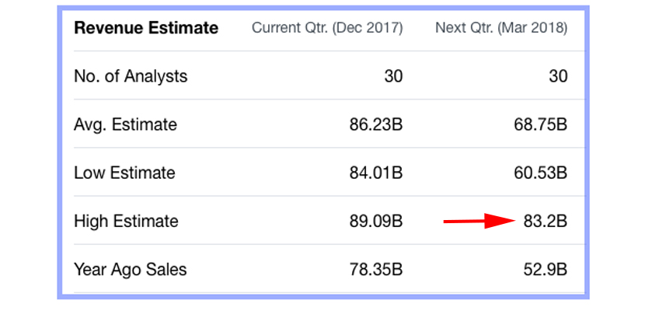Click analyst count 30 under Next Qtr.
The height and width of the screenshot is (311, 652).
557,77
